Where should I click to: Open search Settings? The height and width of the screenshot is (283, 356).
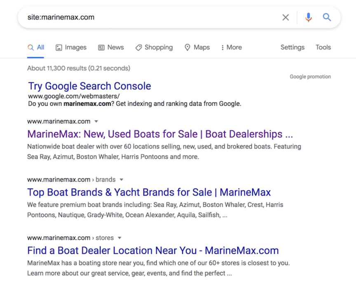pos(293,47)
